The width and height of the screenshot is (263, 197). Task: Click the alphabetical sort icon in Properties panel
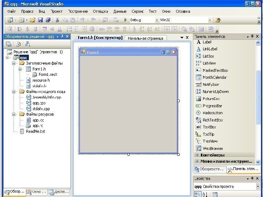(205, 194)
